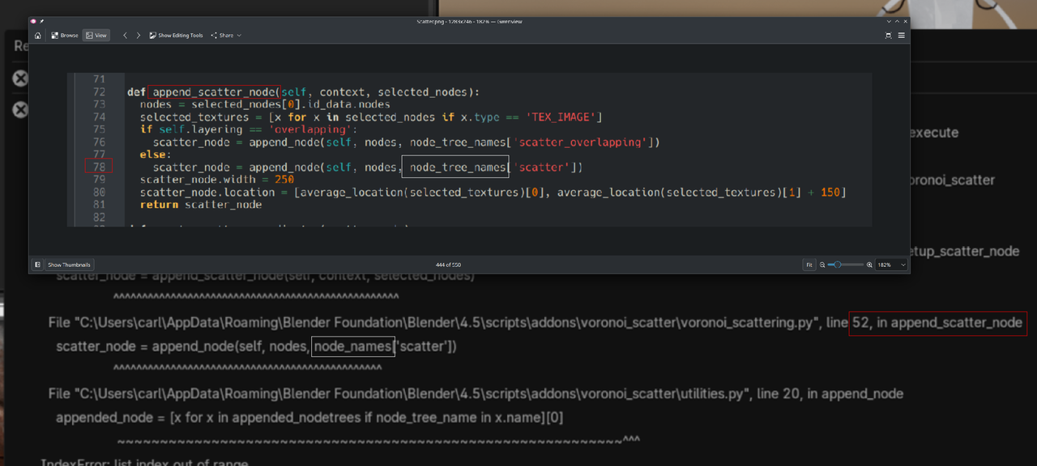Image resolution: width=1037 pixels, height=466 pixels.
Task: Toggle the View mode button
Action: 96,36
